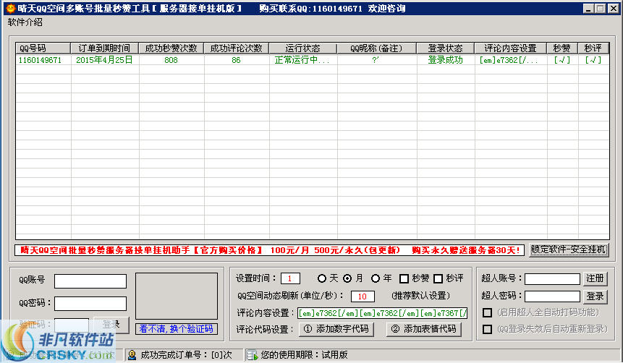Click the 锁定软件-安全挂机 button
Viewport: 623px width, 363px height.
[569, 249]
